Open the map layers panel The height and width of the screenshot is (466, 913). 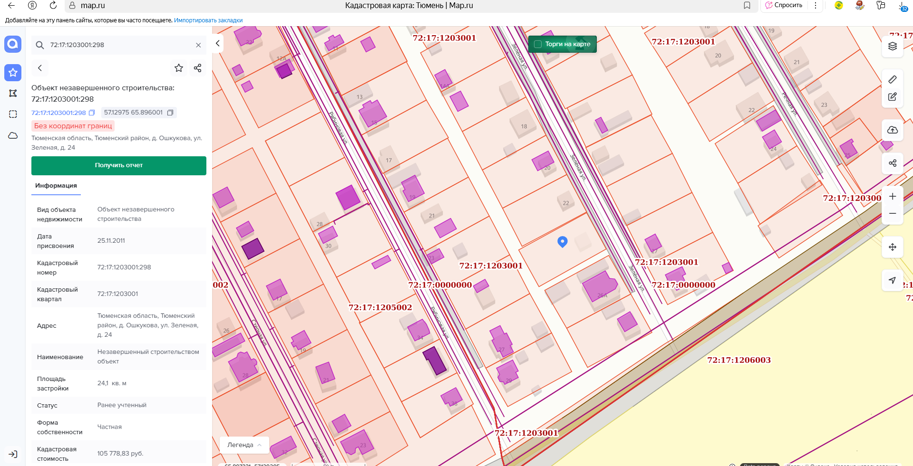[892, 46]
